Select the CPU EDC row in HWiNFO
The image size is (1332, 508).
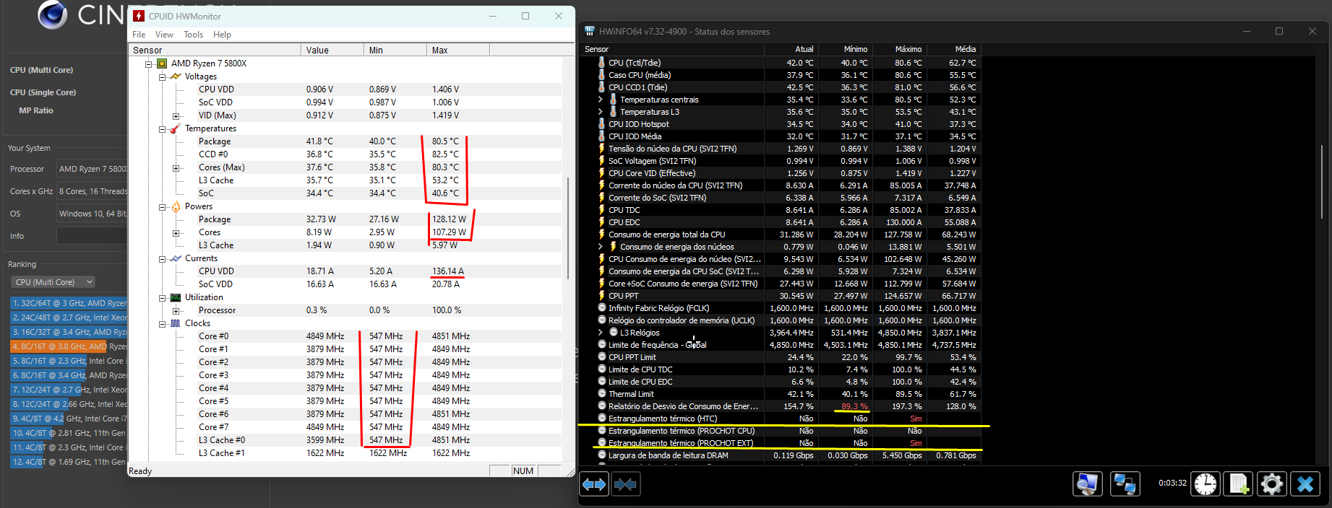(781, 222)
